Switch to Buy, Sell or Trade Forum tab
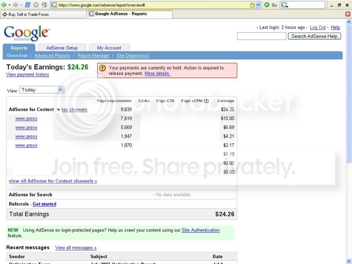The image size is (352, 264). coord(44,15)
